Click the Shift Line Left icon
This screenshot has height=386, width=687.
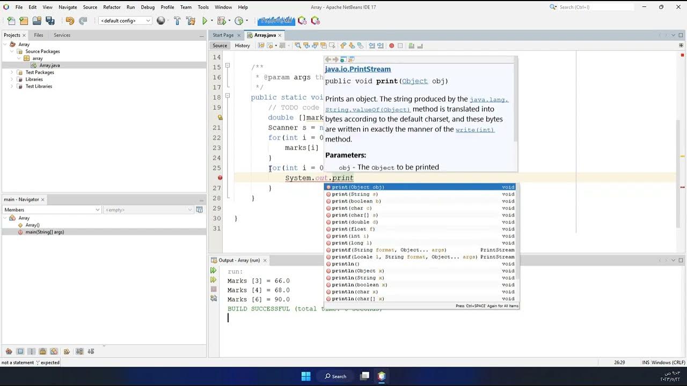point(372,46)
